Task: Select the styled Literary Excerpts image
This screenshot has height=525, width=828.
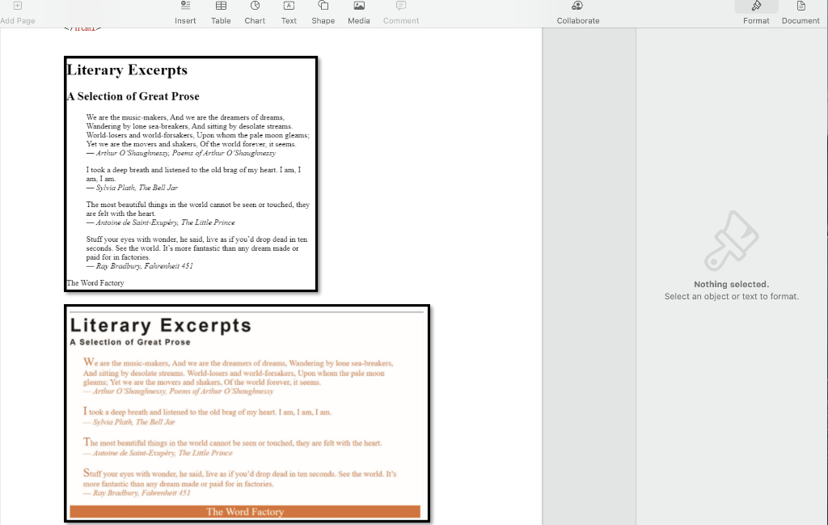Action: (x=247, y=413)
